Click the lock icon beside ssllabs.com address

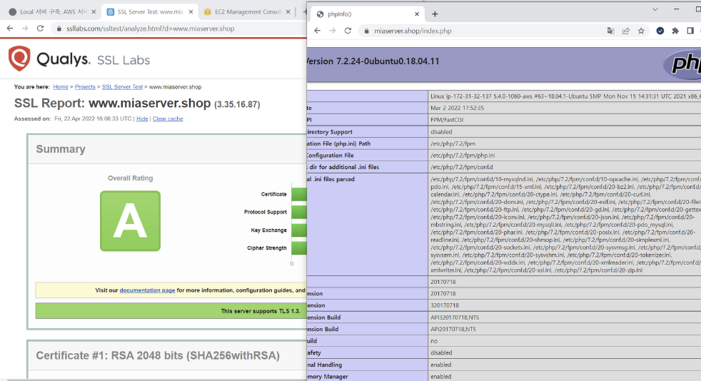pyautogui.click(x=59, y=29)
